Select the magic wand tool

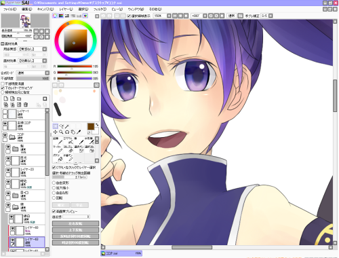coord(67,126)
